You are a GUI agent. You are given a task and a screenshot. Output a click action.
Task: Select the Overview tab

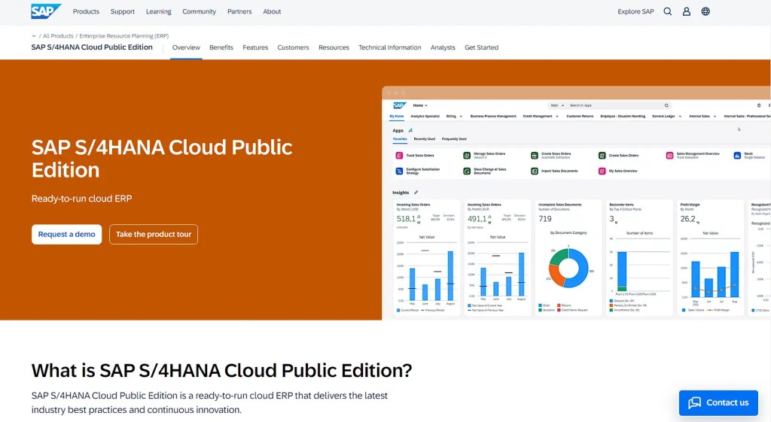(186, 47)
